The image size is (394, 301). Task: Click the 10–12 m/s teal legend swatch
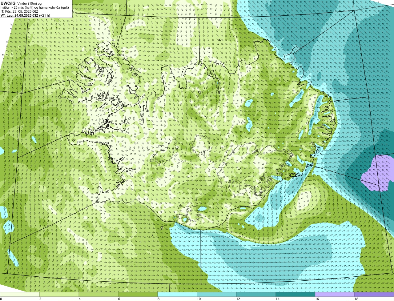pos(217,294)
